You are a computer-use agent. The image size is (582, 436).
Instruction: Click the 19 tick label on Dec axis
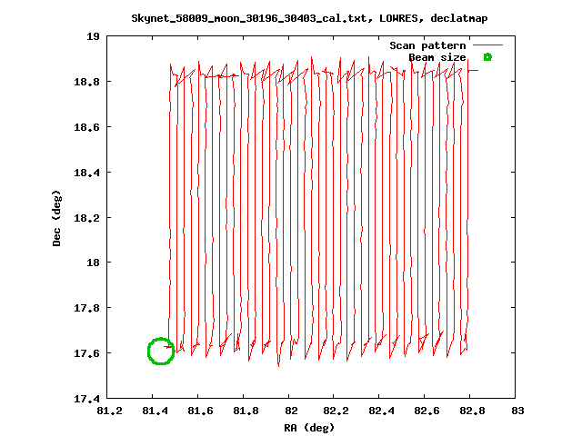93,36
